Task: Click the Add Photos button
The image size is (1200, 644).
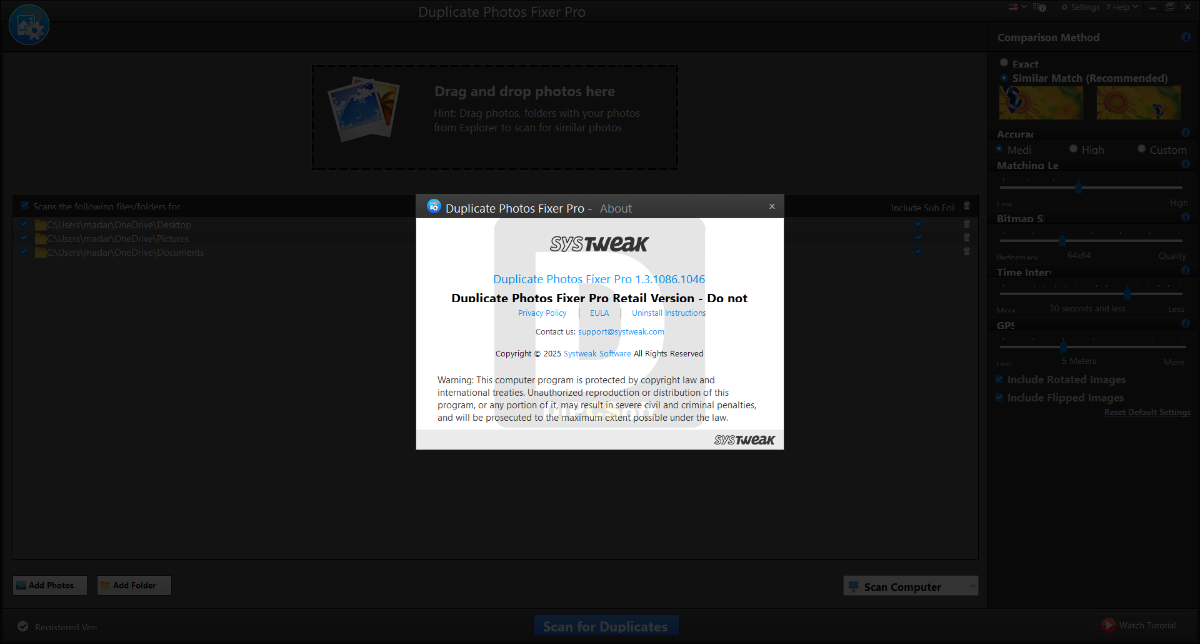Action: pos(50,585)
